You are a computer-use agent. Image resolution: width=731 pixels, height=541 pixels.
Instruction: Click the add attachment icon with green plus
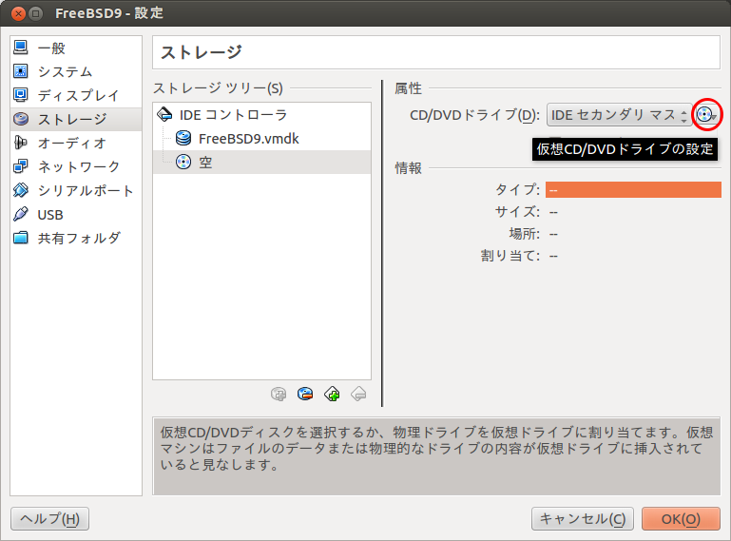332,394
